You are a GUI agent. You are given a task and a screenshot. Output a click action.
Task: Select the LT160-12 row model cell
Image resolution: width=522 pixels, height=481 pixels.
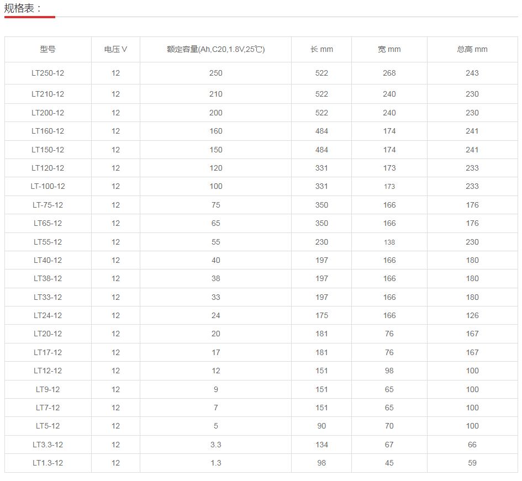[x=47, y=131]
